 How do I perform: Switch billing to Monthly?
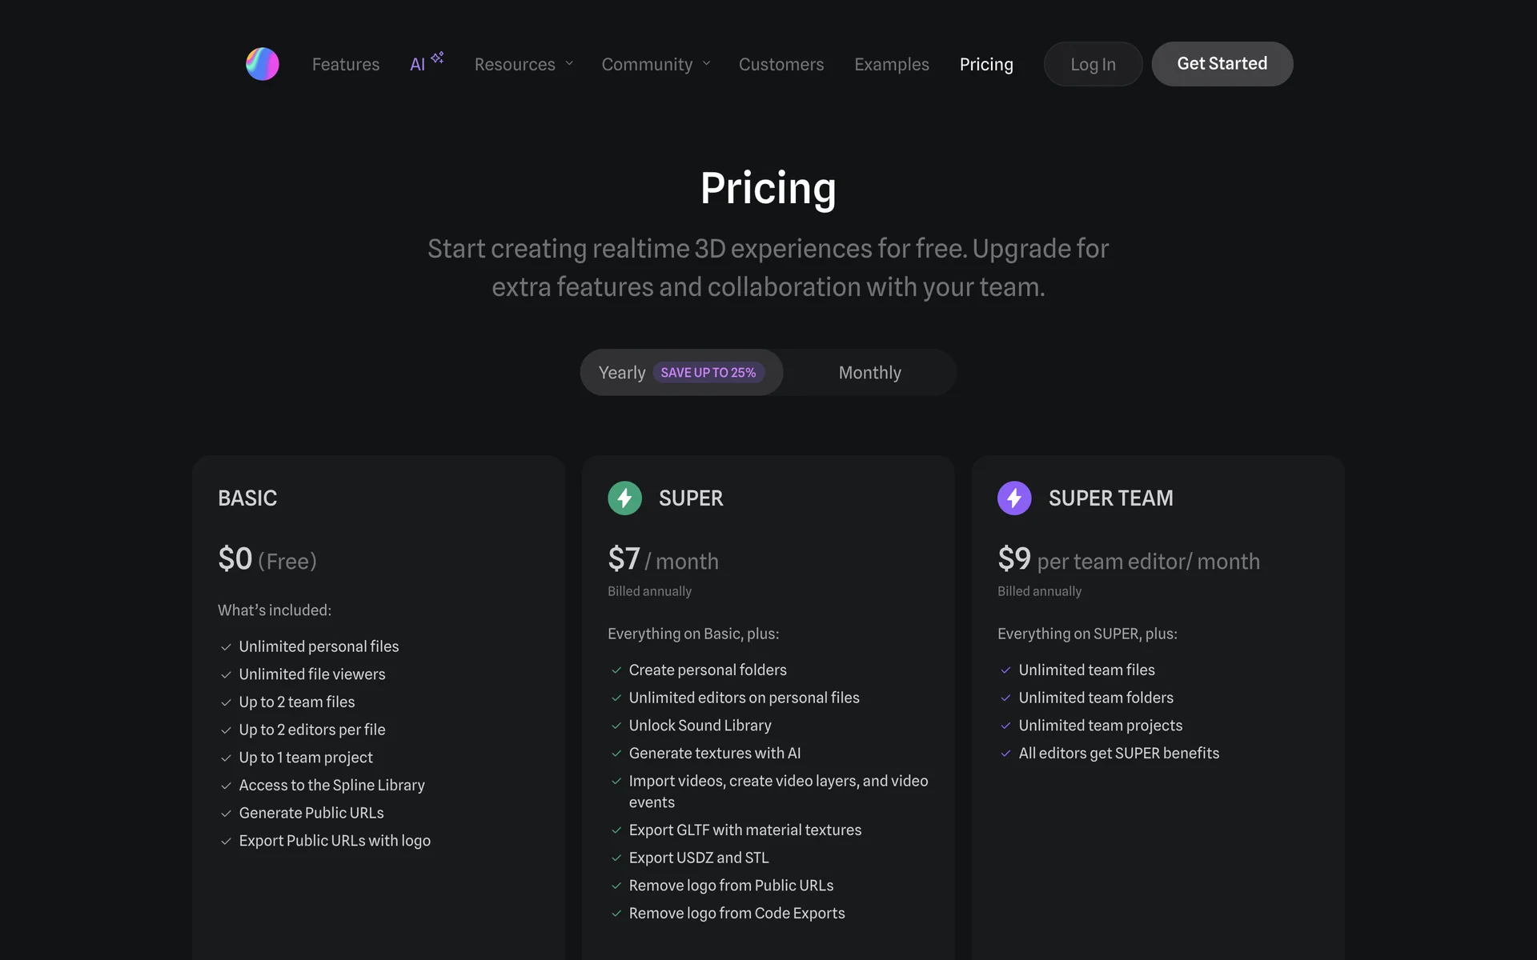tap(869, 373)
